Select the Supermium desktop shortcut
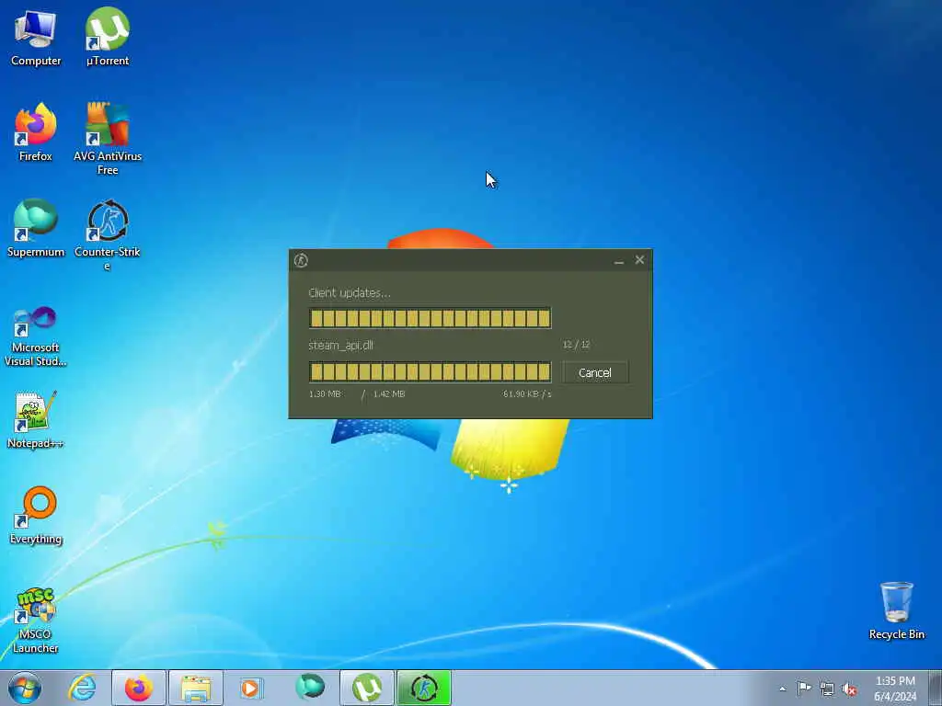 click(x=36, y=229)
